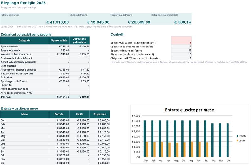Click the 'Entrate e uscite per mese' table heading
This screenshot has height=165, width=251.
(x=19, y=108)
